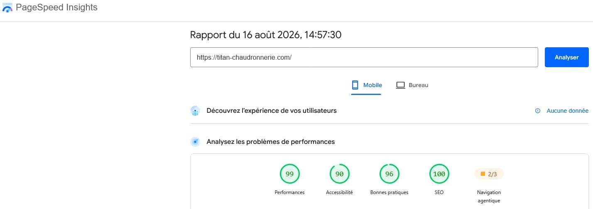This screenshot has width=593, height=209.
Task: Click the Navigation agentique 2/3 badge
Action: pos(489,174)
